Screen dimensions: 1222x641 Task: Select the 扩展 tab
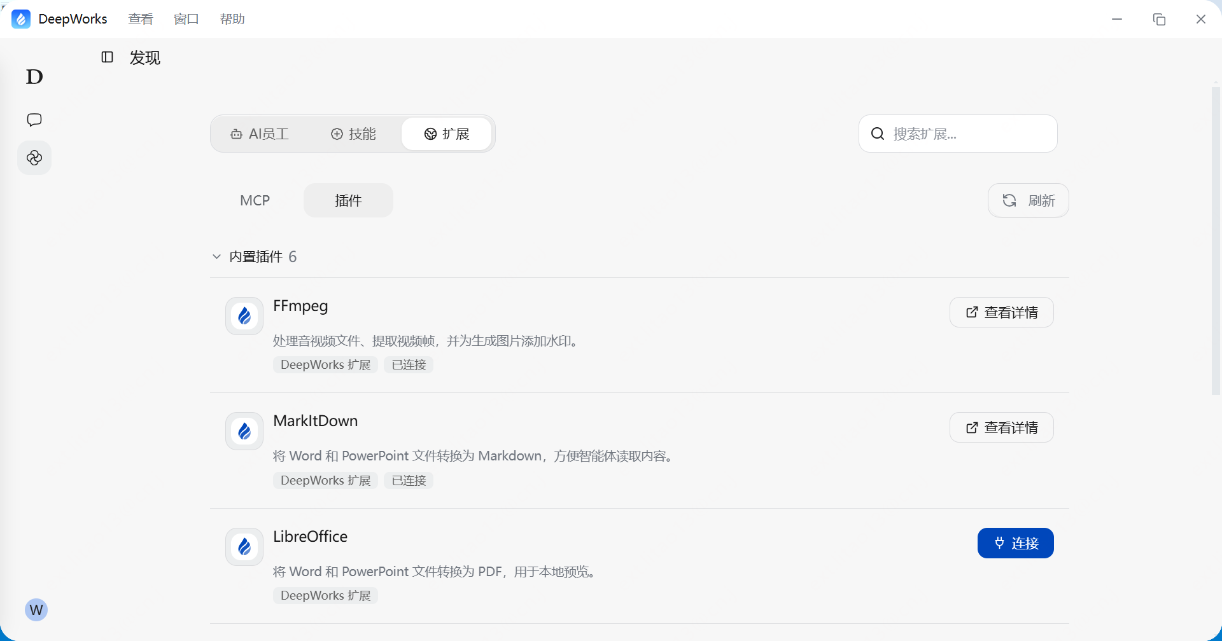(x=447, y=134)
